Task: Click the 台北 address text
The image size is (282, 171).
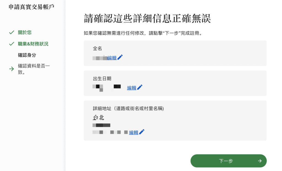Action: [98, 118]
